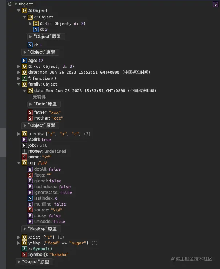Image resolution: width=220 pixels, height=269 pixels.
Task: Click the '无特性' no-properties label
Action: (39, 97)
